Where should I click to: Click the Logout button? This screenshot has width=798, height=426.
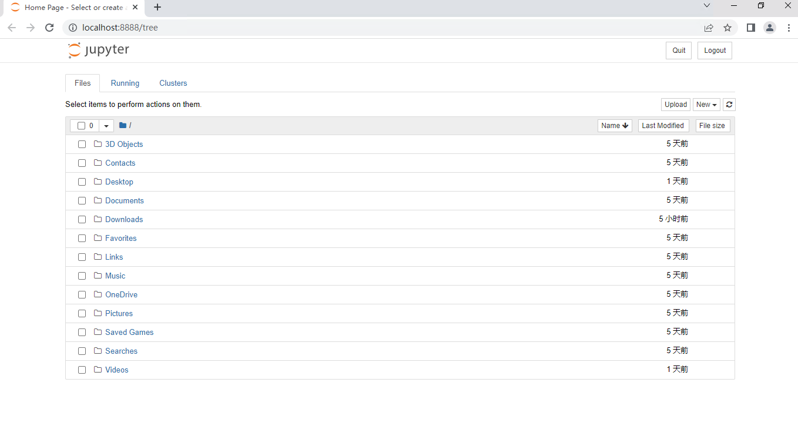tap(715, 51)
